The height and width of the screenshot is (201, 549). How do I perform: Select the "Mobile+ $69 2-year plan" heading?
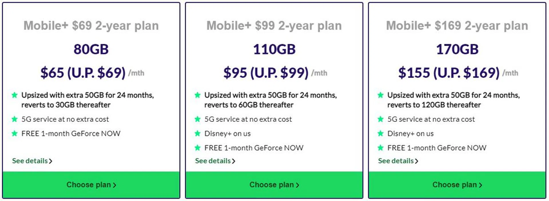pyautogui.click(x=91, y=26)
